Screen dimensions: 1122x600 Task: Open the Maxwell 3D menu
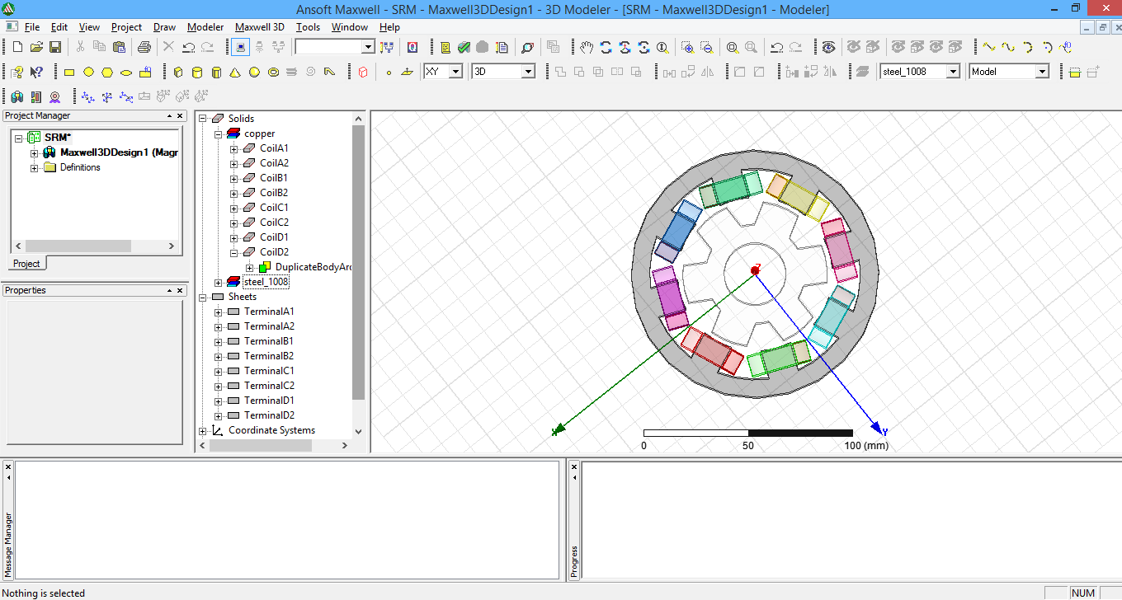[x=259, y=26]
